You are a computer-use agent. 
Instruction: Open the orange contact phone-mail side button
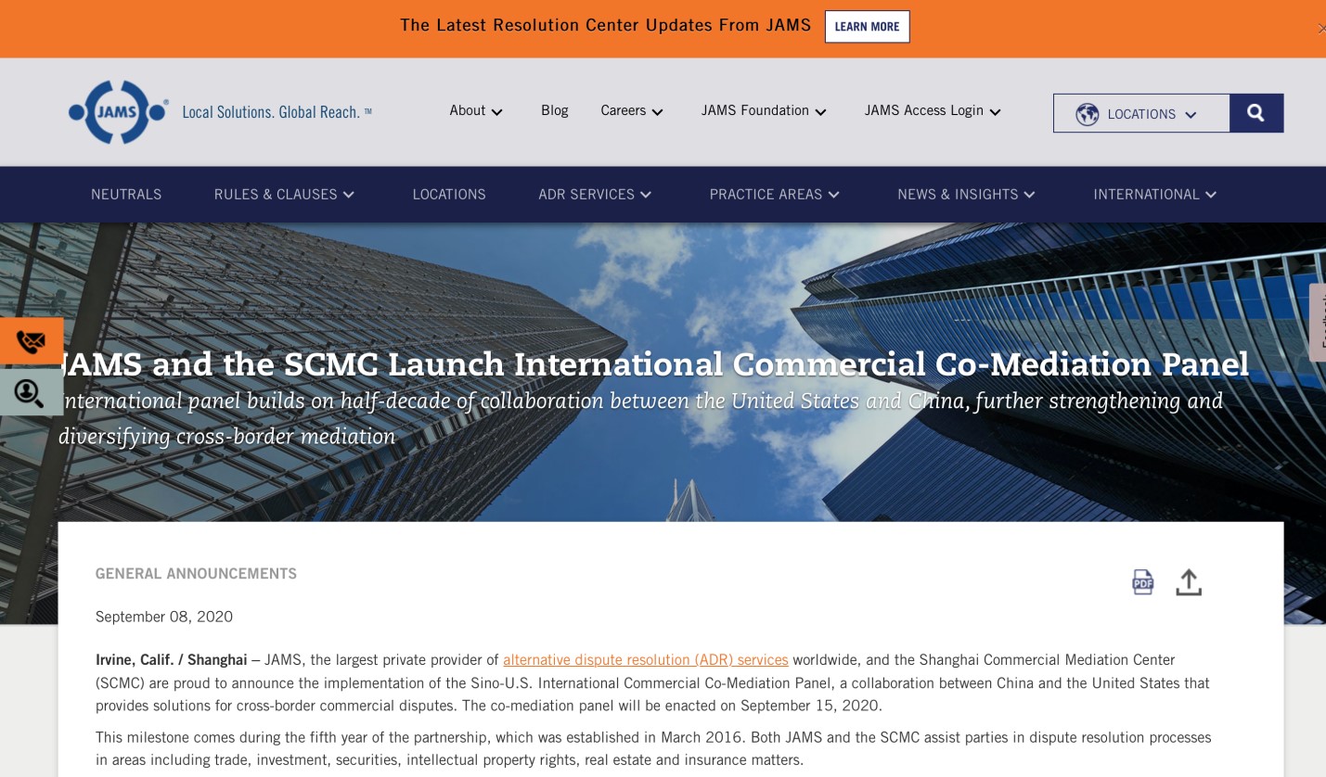coord(32,341)
